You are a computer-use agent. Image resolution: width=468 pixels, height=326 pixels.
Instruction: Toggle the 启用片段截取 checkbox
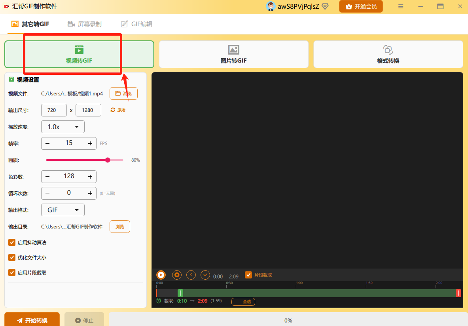pos(12,273)
